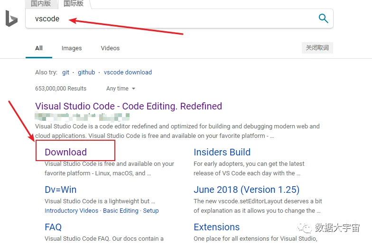
Task: Click the vscode search input box
Action: pos(179,18)
